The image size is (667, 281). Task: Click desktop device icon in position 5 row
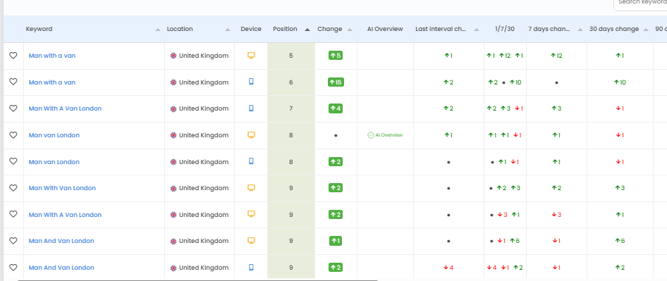251,55
